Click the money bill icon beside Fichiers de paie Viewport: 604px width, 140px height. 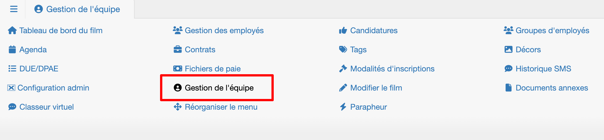pyautogui.click(x=178, y=69)
